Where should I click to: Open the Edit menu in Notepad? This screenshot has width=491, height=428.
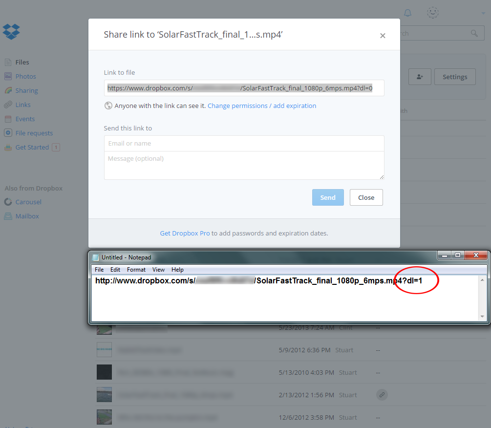115,270
